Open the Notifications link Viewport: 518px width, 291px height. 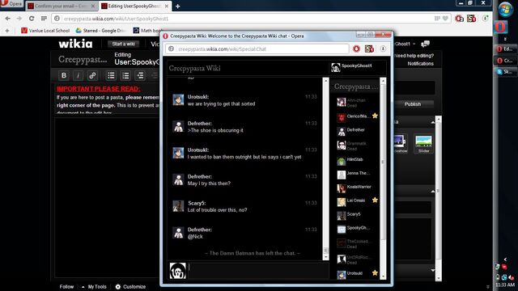coord(420,63)
